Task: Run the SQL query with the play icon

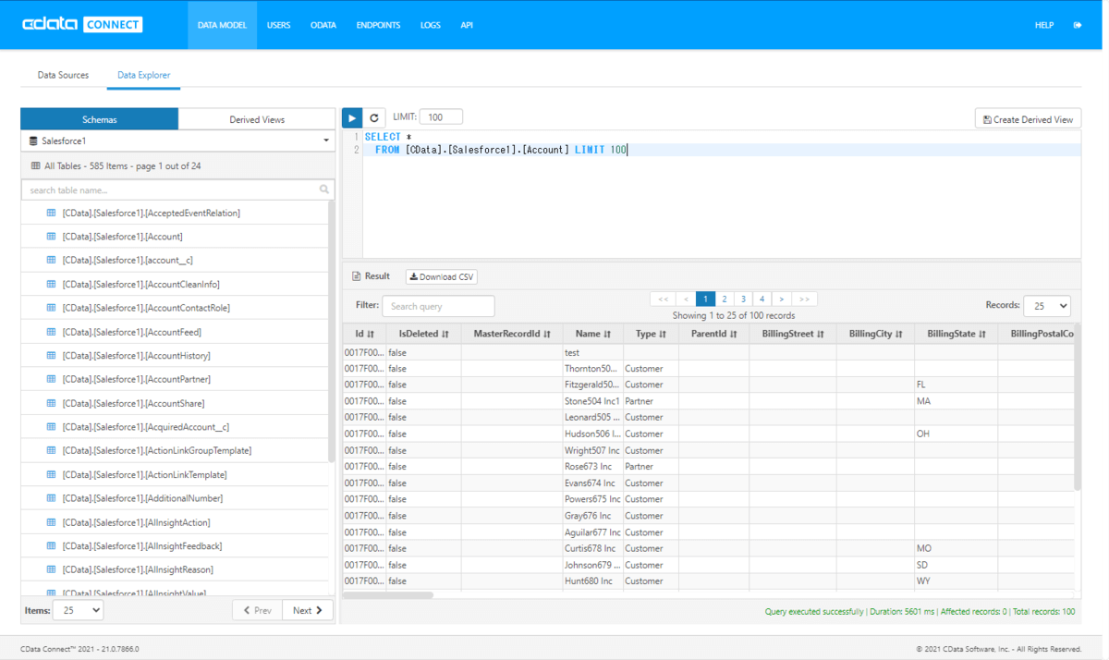Action: pyautogui.click(x=352, y=117)
